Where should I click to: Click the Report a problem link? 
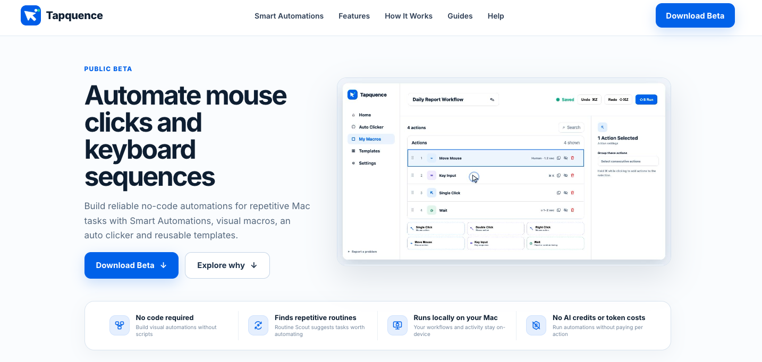(x=363, y=252)
